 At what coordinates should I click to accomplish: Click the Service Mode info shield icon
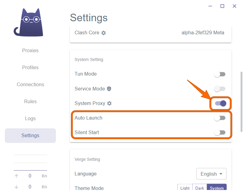(109, 89)
